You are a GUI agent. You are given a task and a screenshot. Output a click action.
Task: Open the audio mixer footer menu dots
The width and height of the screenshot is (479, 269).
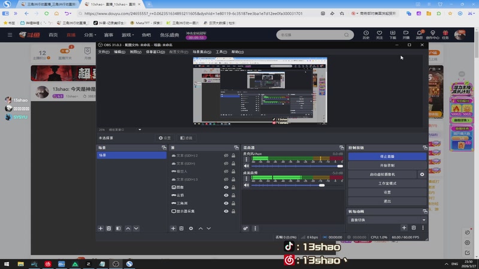pyautogui.click(x=256, y=228)
